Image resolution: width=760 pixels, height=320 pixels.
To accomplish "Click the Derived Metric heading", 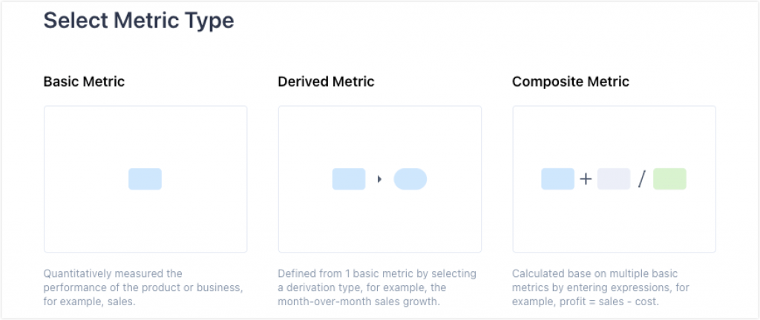I will pyautogui.click(x=327, y=81).
